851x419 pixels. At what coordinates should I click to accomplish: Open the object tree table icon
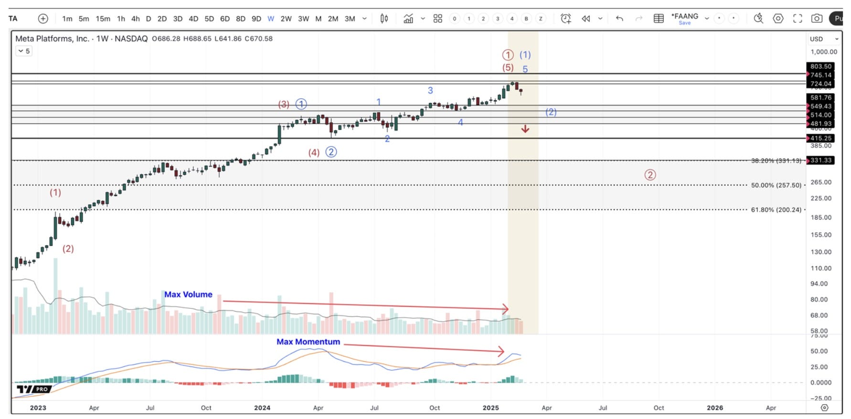tap(659, 19)
